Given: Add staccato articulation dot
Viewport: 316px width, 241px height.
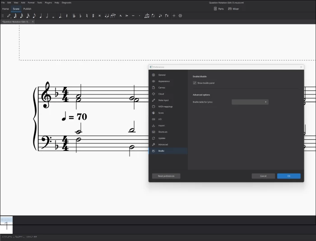Looking at the screenshot, I should click(139, 16).
